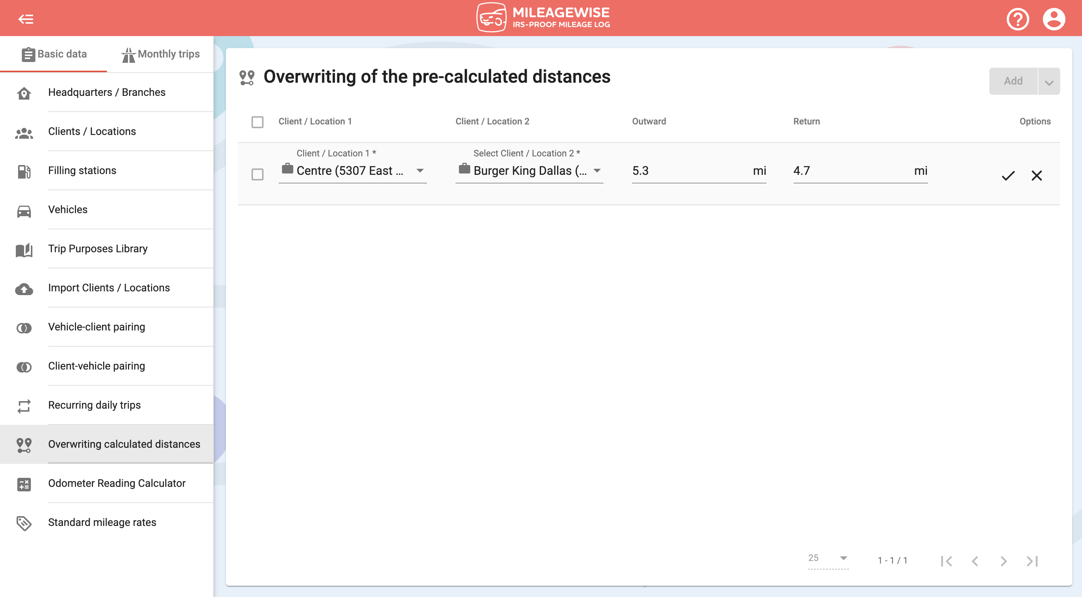Click the Import Clients cloud upload icon

[x=24, y=289]
